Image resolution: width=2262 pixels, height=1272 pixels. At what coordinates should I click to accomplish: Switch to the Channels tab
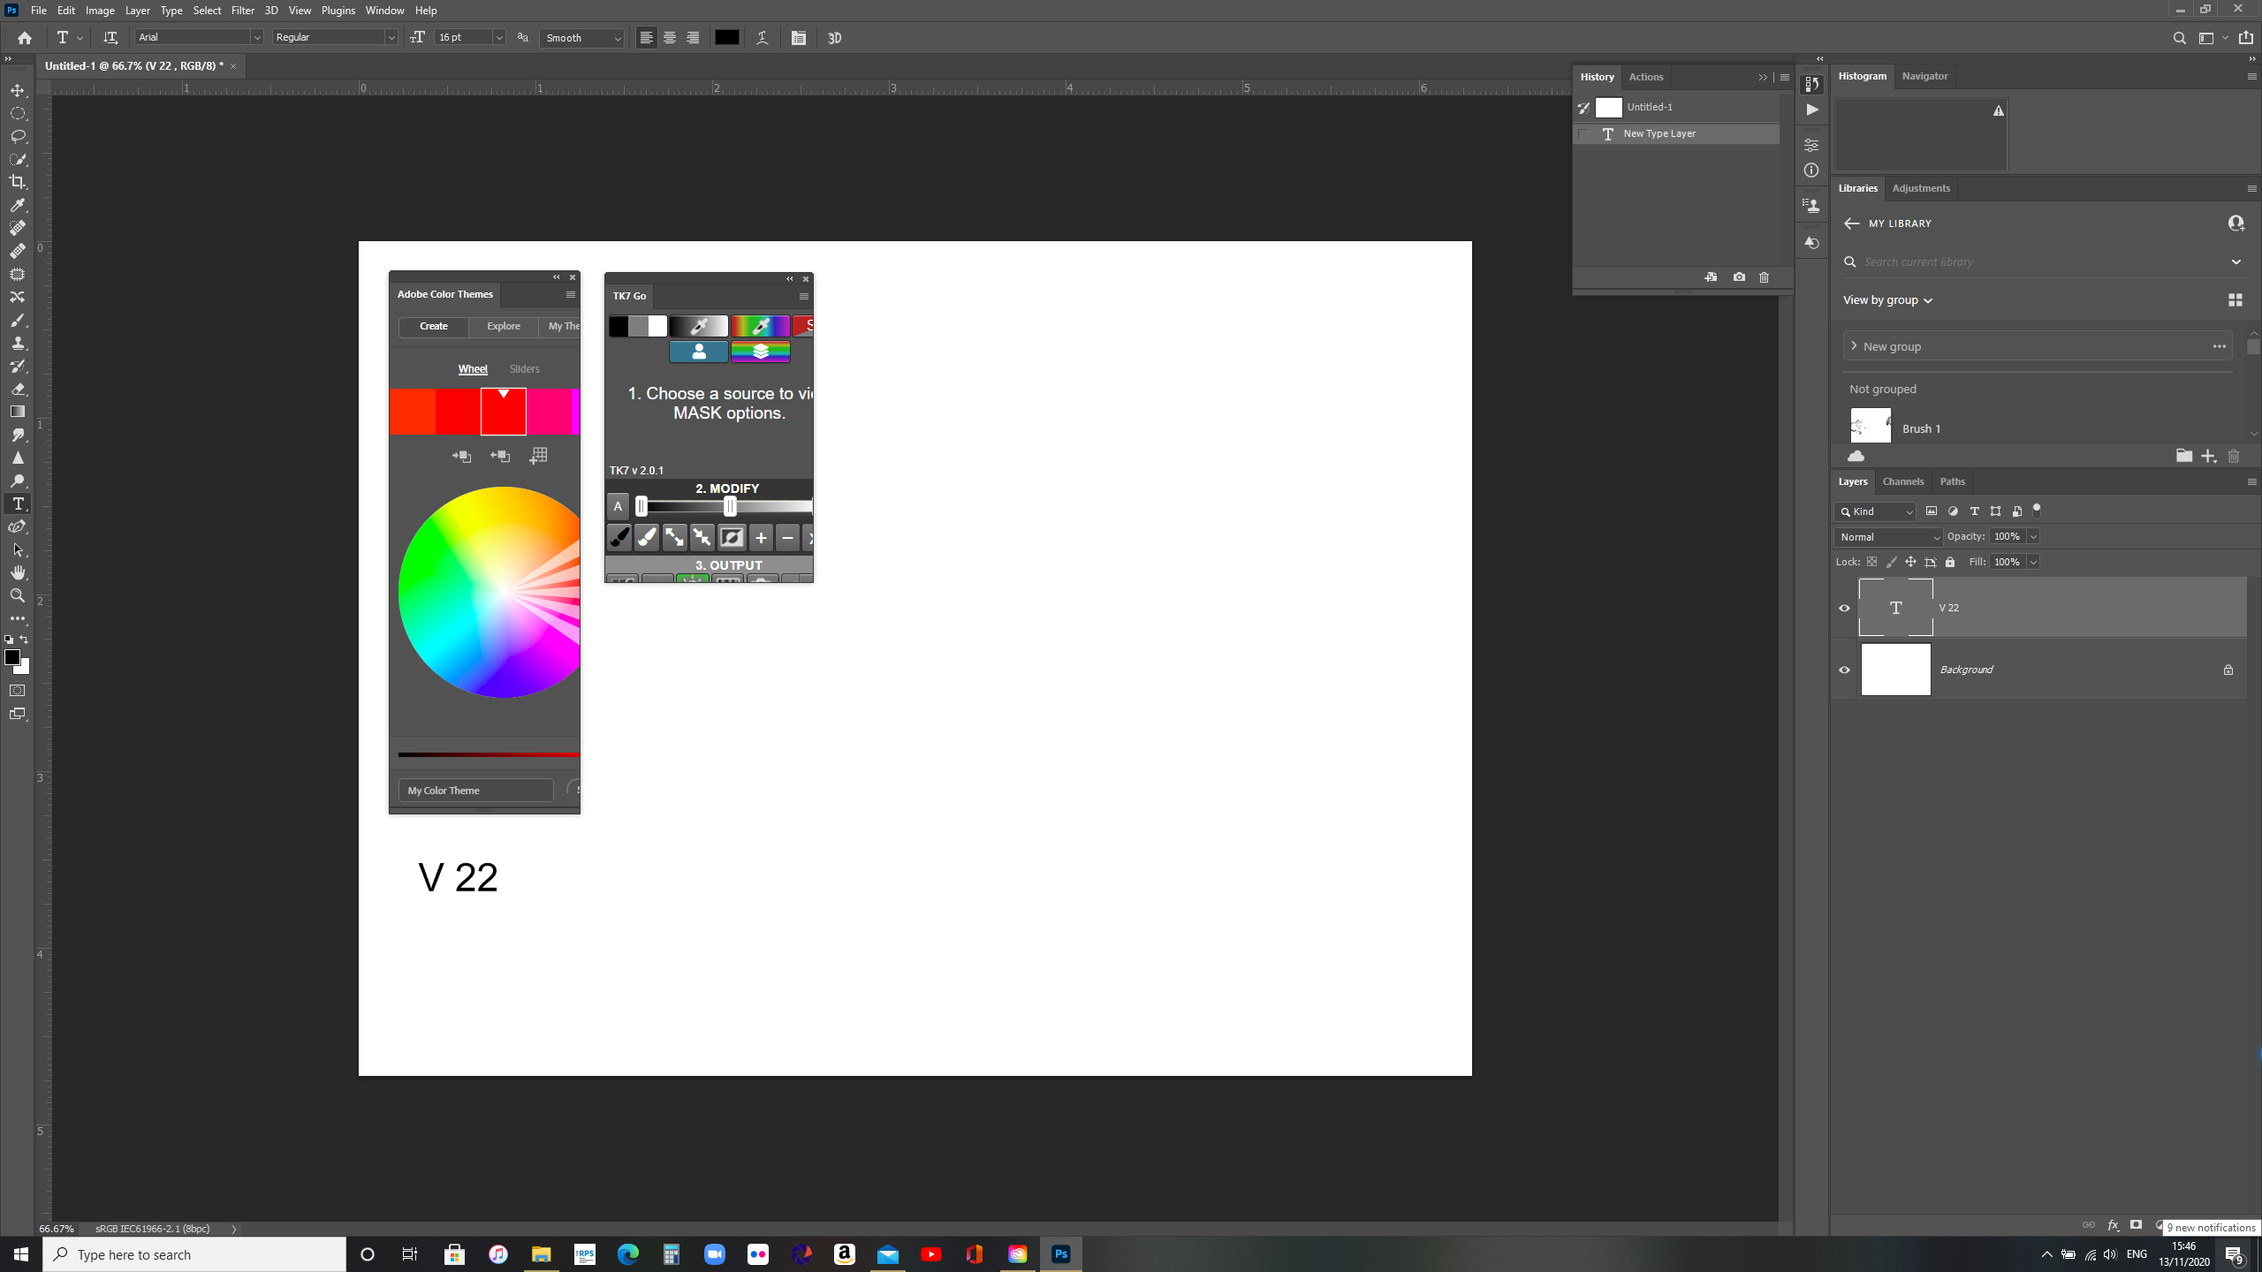pyautogui.click(x=1902, y=481)
